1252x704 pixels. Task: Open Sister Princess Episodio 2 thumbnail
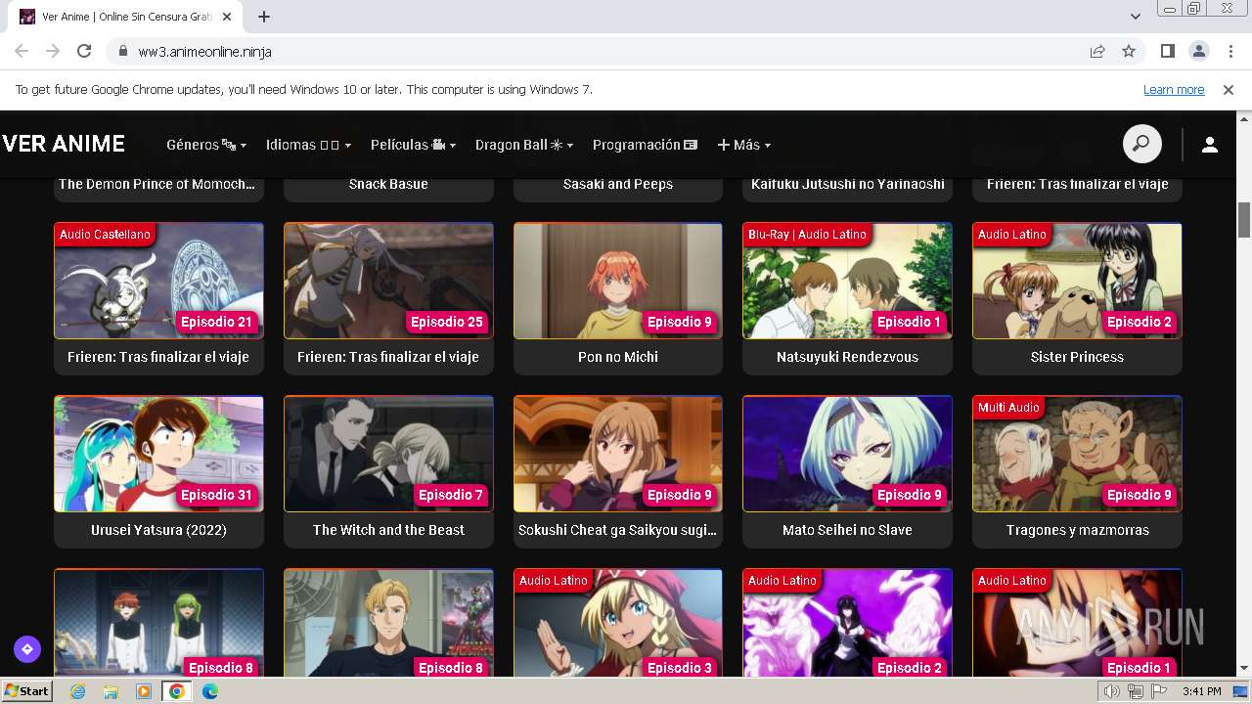(1077, 281)
